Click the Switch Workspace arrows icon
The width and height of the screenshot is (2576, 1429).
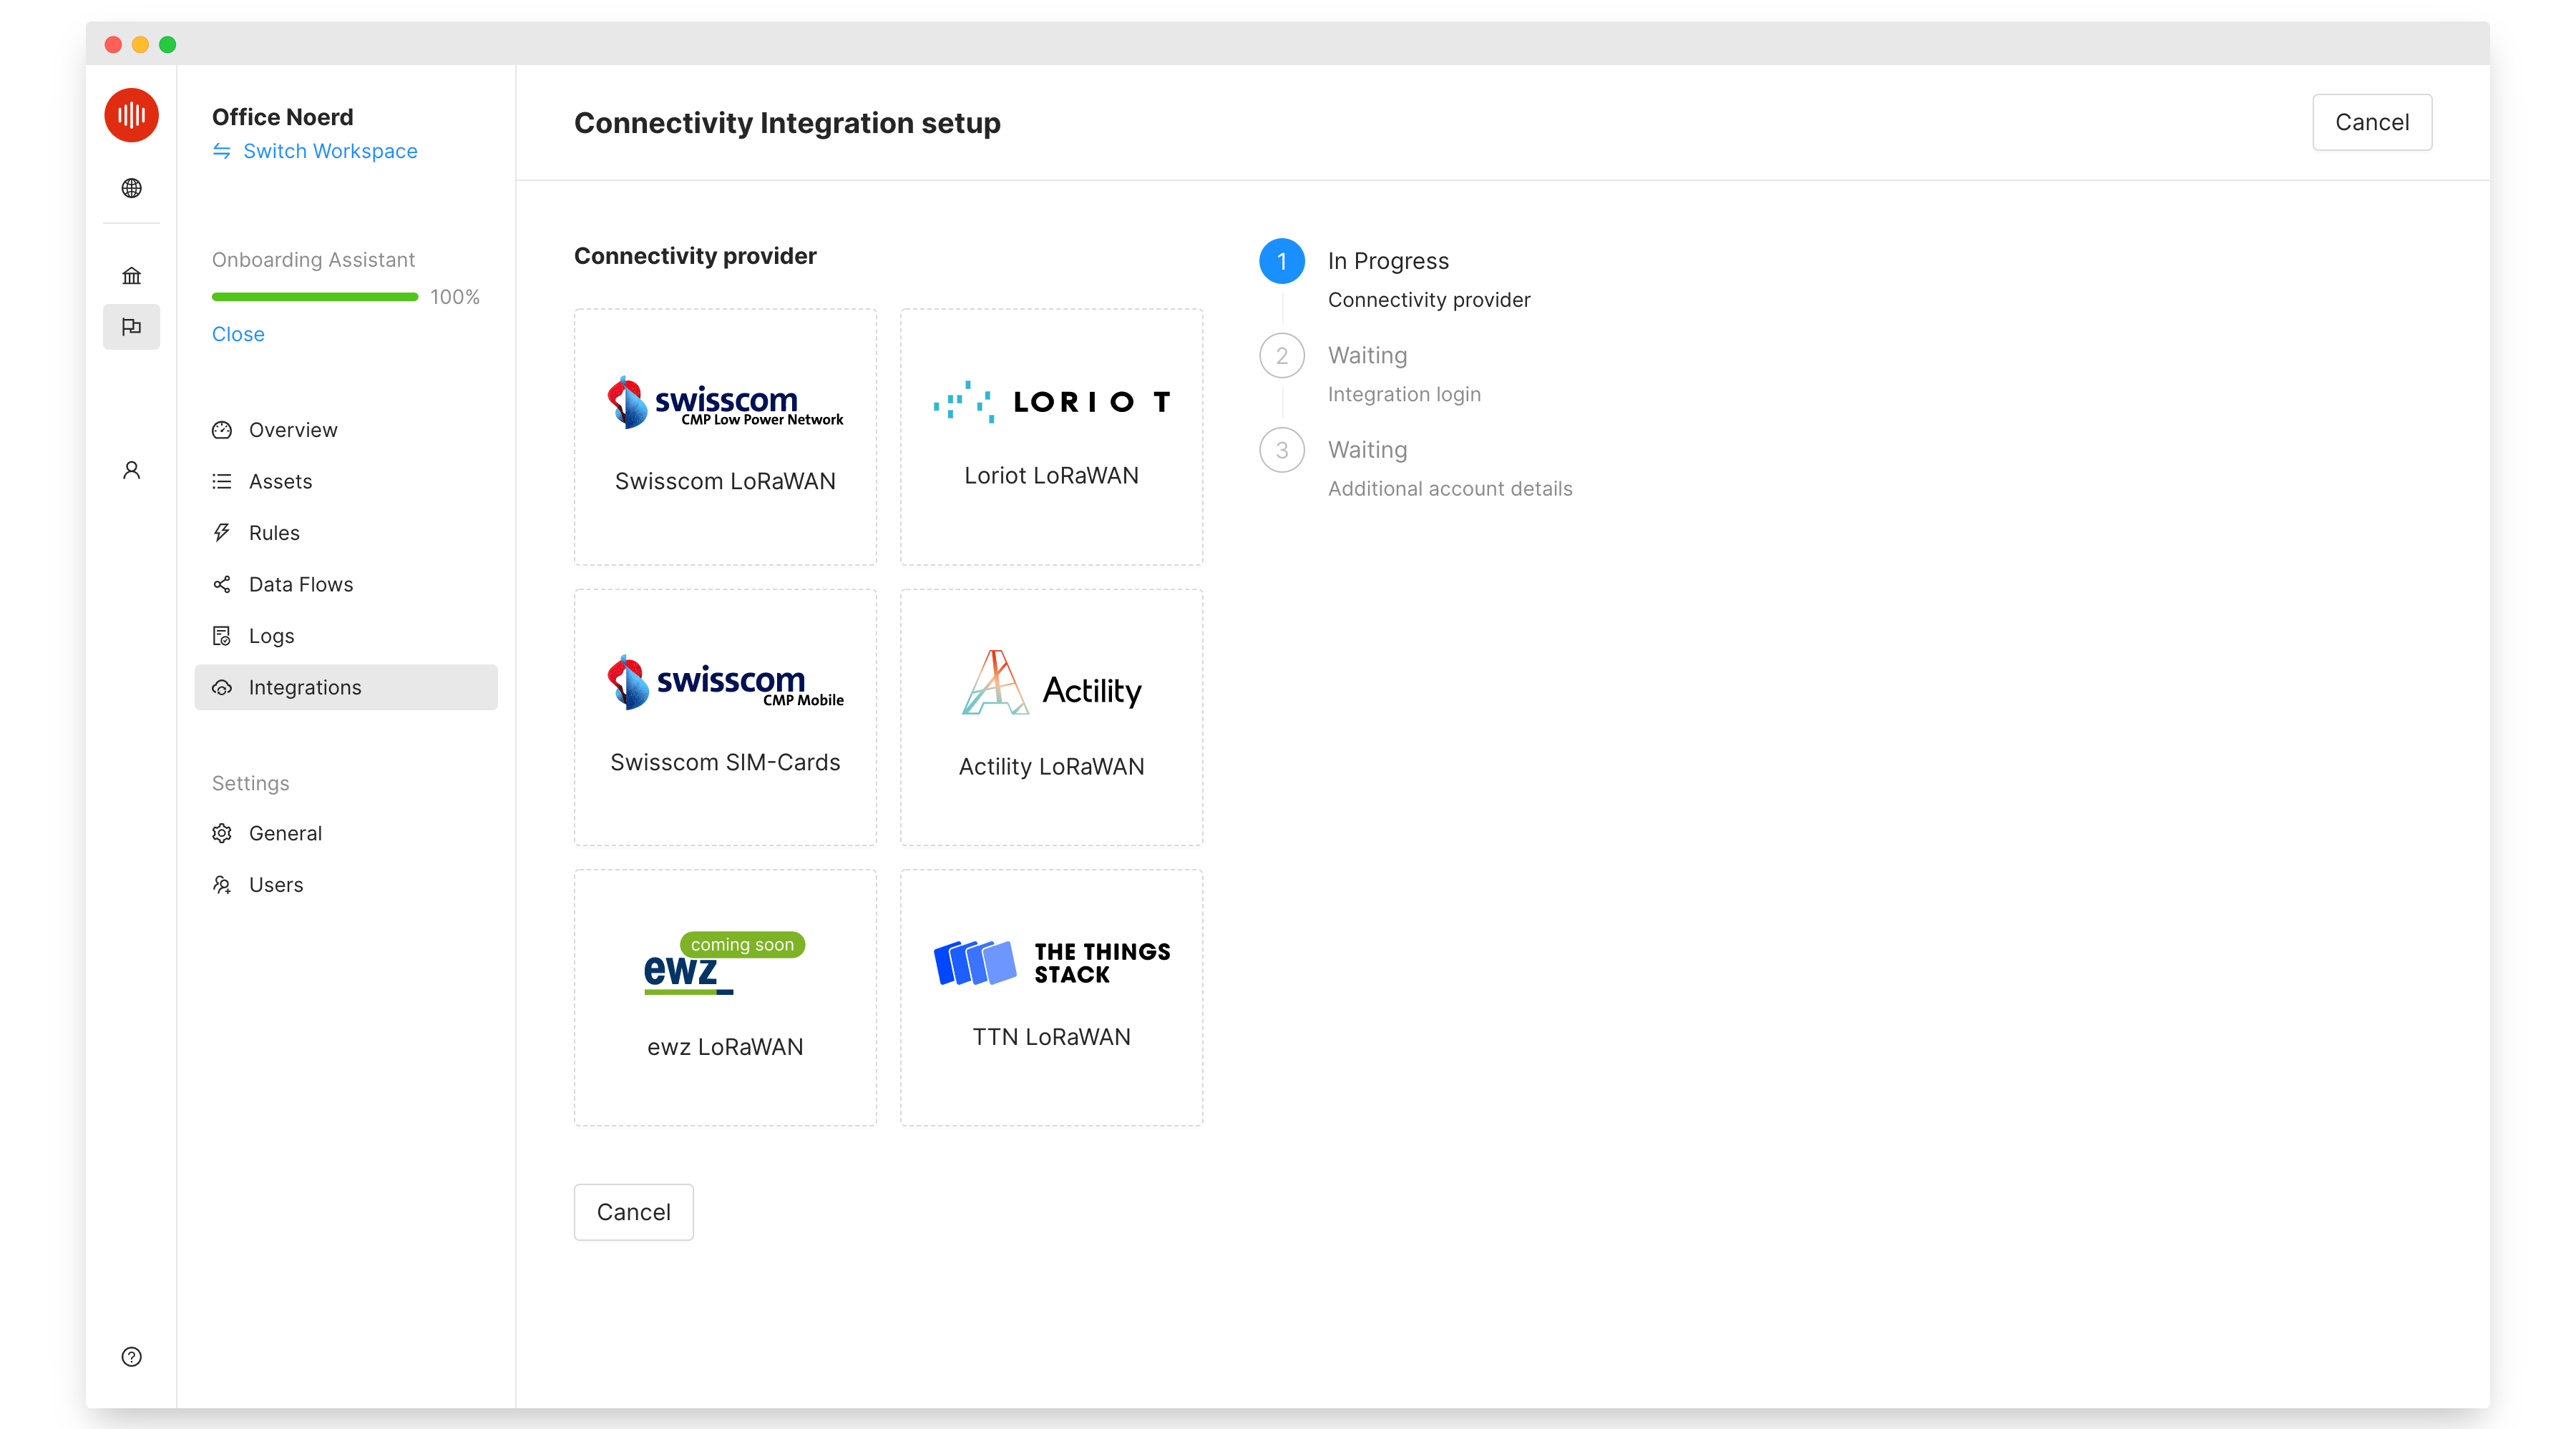(222, 151)
